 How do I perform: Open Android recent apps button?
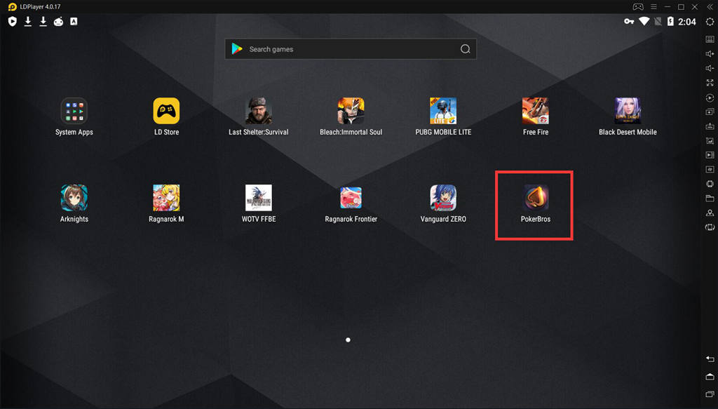pyautogui.click(x=710, y=394)
